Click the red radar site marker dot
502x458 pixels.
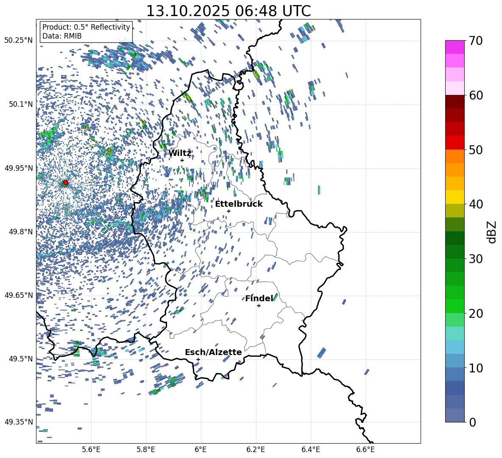point(65,183)
